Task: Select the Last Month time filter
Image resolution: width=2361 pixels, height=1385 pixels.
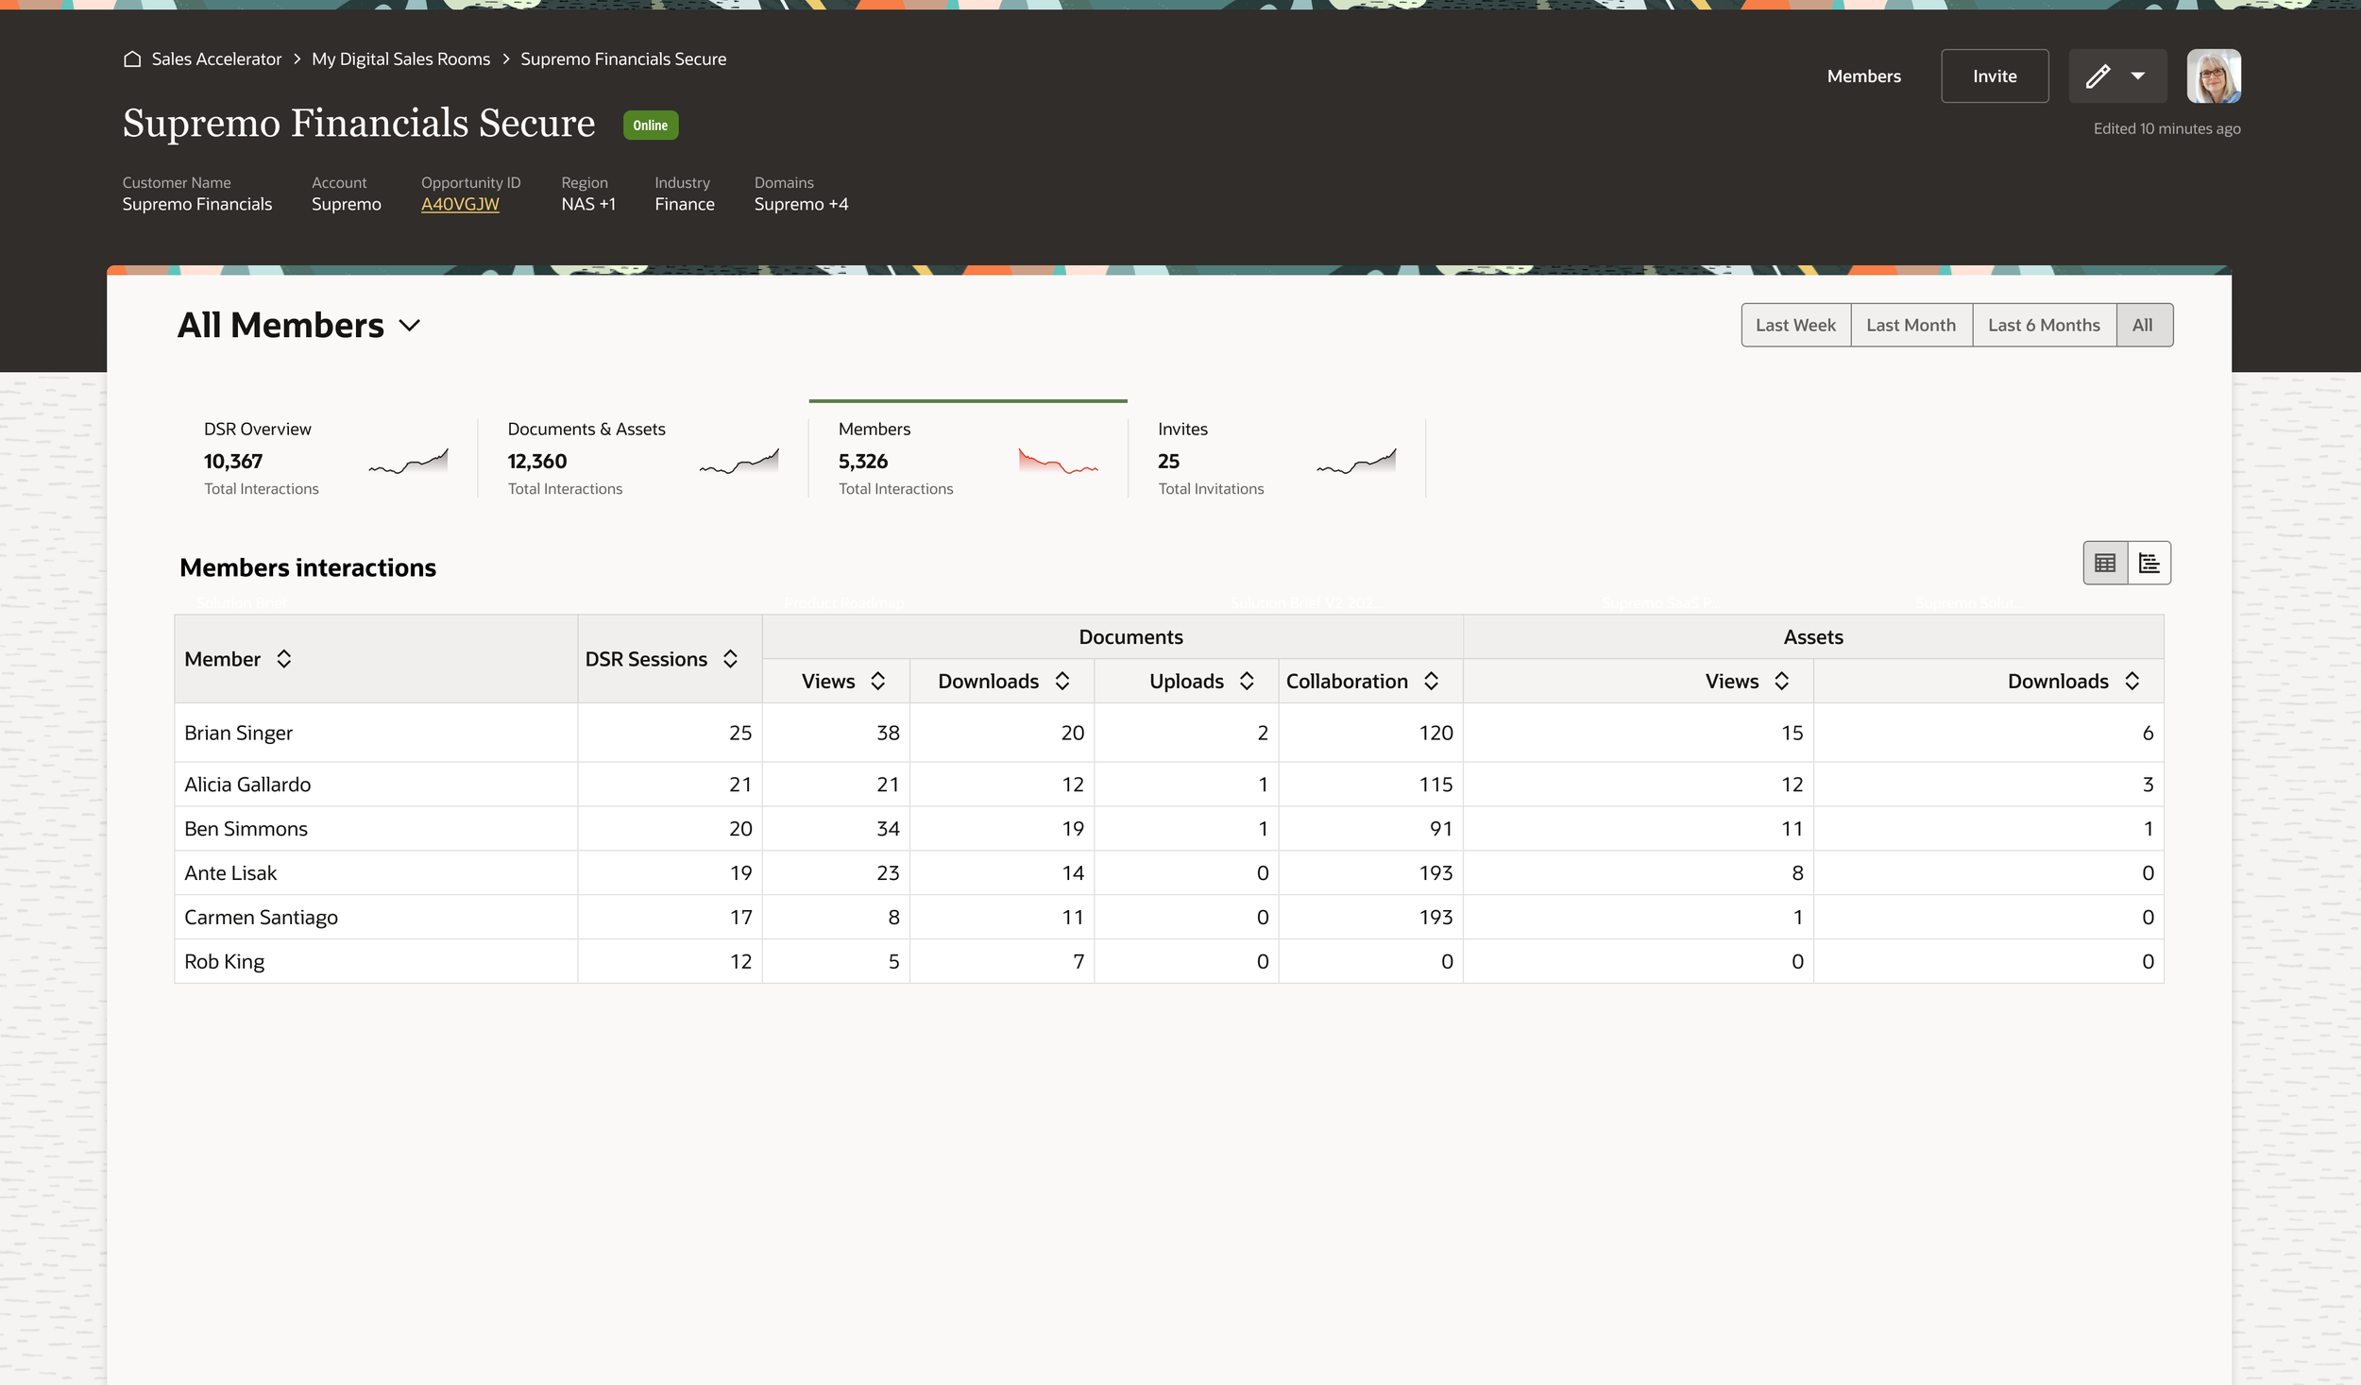Action: [1911, 326]
